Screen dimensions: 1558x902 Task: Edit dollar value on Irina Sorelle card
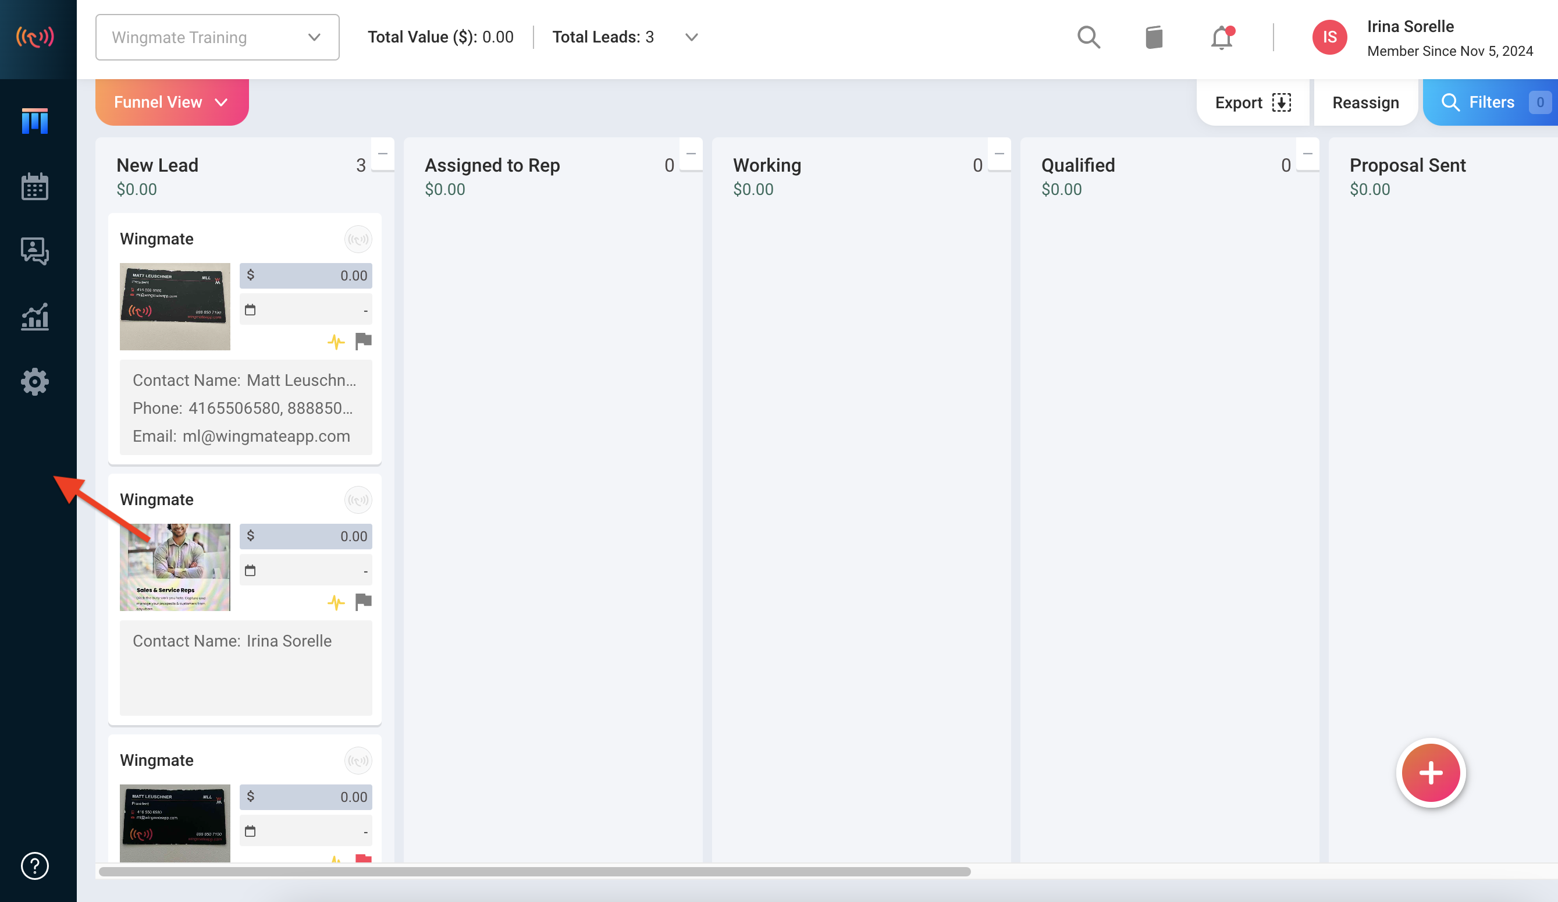305,537
